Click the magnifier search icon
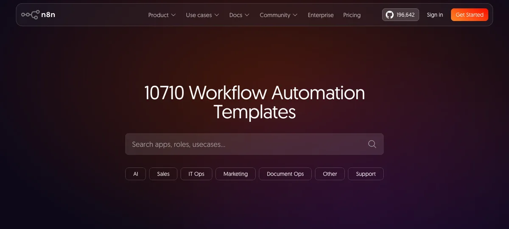Image resolution: width=509 pixels, height=229 pixels. 372,144
